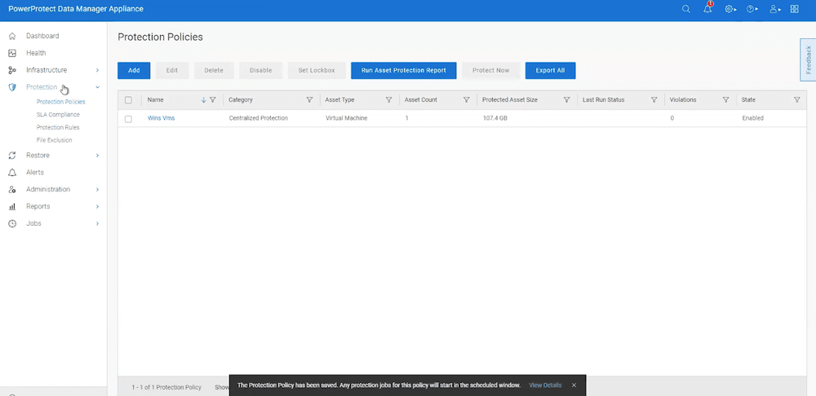The width and height of the screenshot is (816, 396).
Task: Click the Jobs clock icon
Action: pos(12,223)
